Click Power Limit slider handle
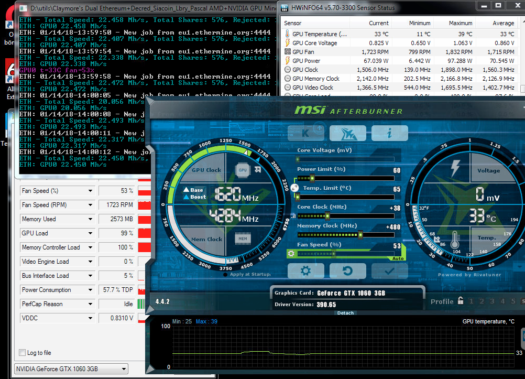This screenshot has width=525, height=379. [312, 178]
